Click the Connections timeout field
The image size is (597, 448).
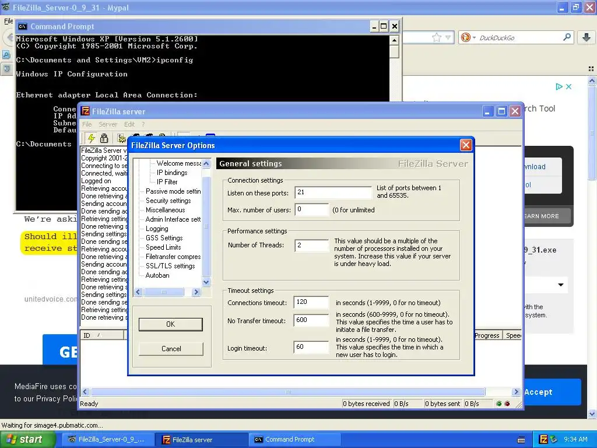tap(311, 302)
